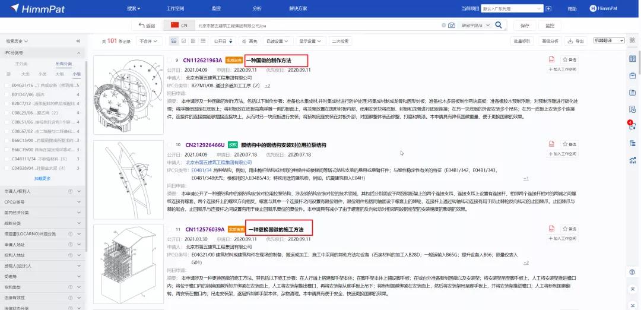The image size is (641, 310).
Task: Open the 机器翻译 select box
Action: 609,40
